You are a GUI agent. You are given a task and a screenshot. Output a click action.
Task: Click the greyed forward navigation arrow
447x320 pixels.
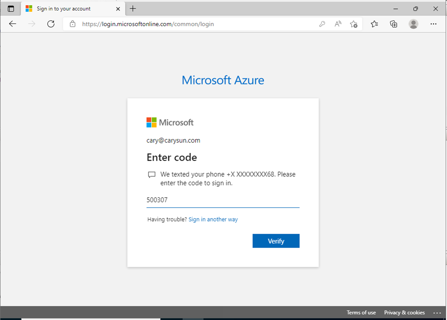tap(32, 24)
